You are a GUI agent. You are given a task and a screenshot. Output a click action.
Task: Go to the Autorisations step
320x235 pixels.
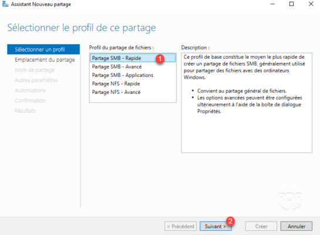tap(30, 90)
